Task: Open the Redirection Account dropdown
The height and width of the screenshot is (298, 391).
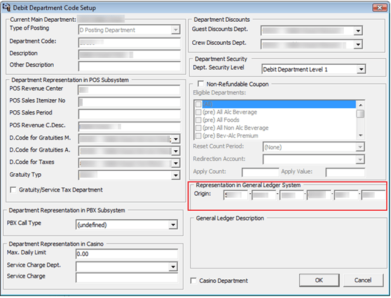Action: (360, 159)
